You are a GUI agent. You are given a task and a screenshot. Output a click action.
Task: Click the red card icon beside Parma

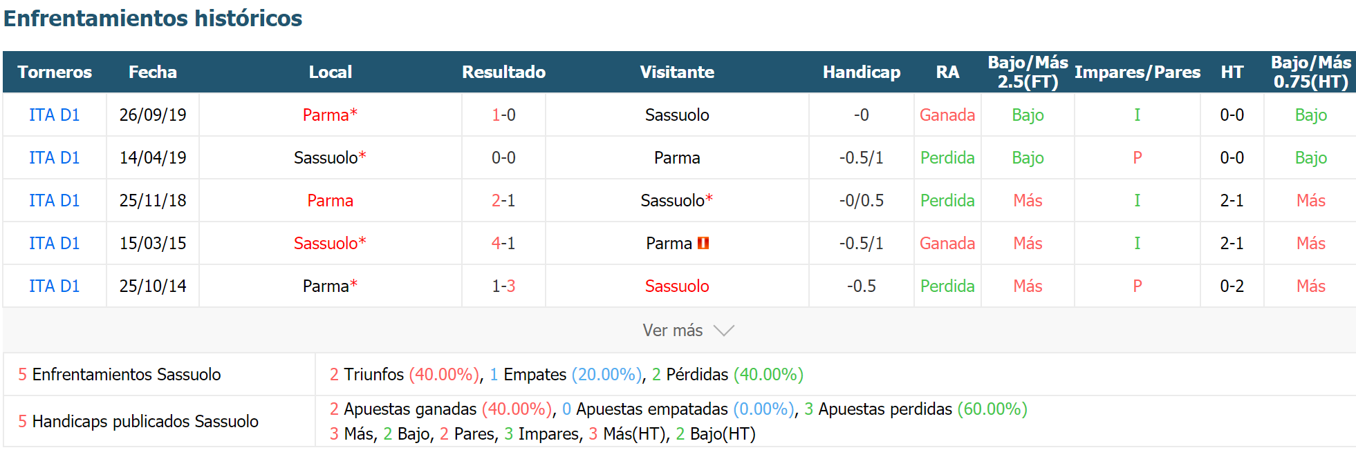point(703,243)
